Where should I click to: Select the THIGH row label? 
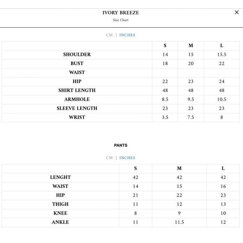(x=60, y=204)
